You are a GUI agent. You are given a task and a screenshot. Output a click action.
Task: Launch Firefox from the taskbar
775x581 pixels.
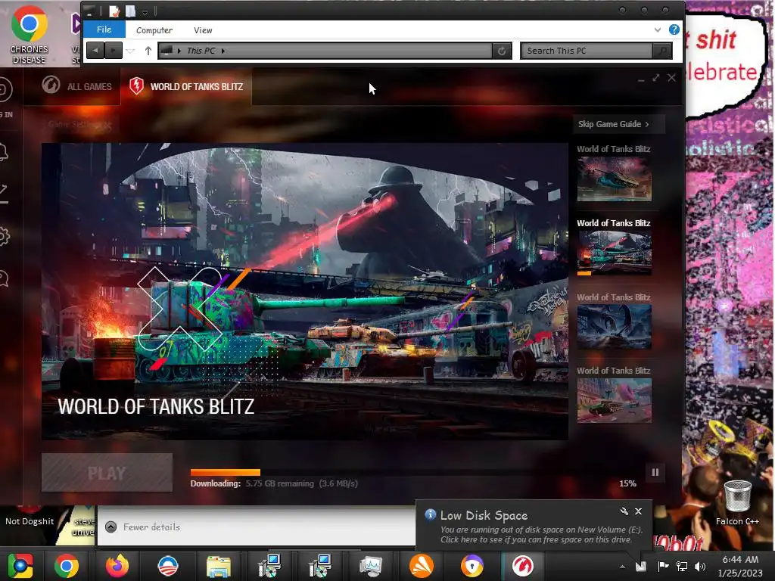coord(117,566)
